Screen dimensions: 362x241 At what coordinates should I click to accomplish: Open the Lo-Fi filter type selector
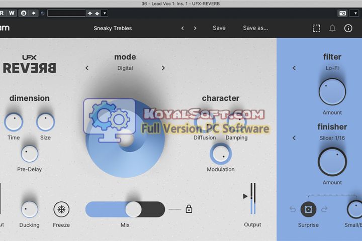[x=332, y=68]
